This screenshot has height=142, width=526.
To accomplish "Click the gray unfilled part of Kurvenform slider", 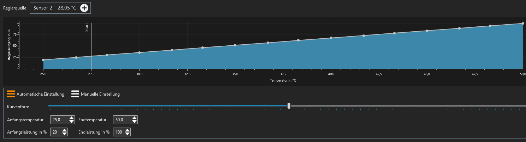I will point(408,105).
